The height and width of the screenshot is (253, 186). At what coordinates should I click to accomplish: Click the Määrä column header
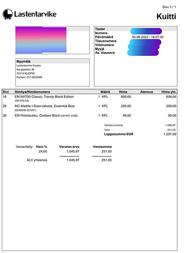click(105, 92)
